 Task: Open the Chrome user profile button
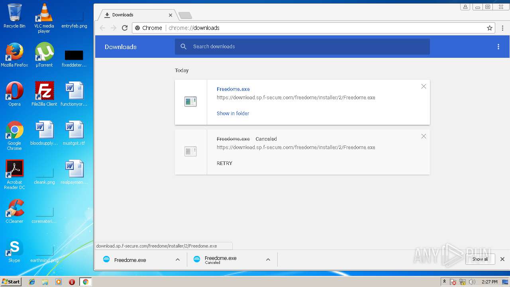(465, 7)
